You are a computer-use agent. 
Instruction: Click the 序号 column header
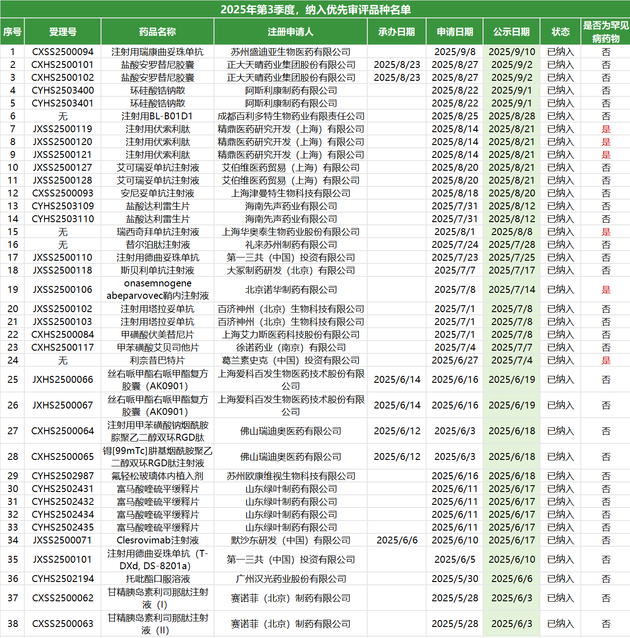click(12, 32)
